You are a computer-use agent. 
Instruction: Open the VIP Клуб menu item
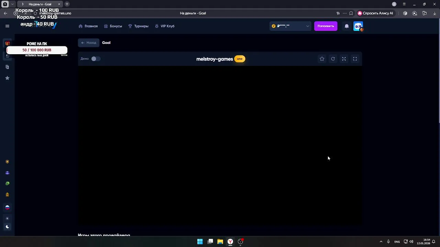165,26
